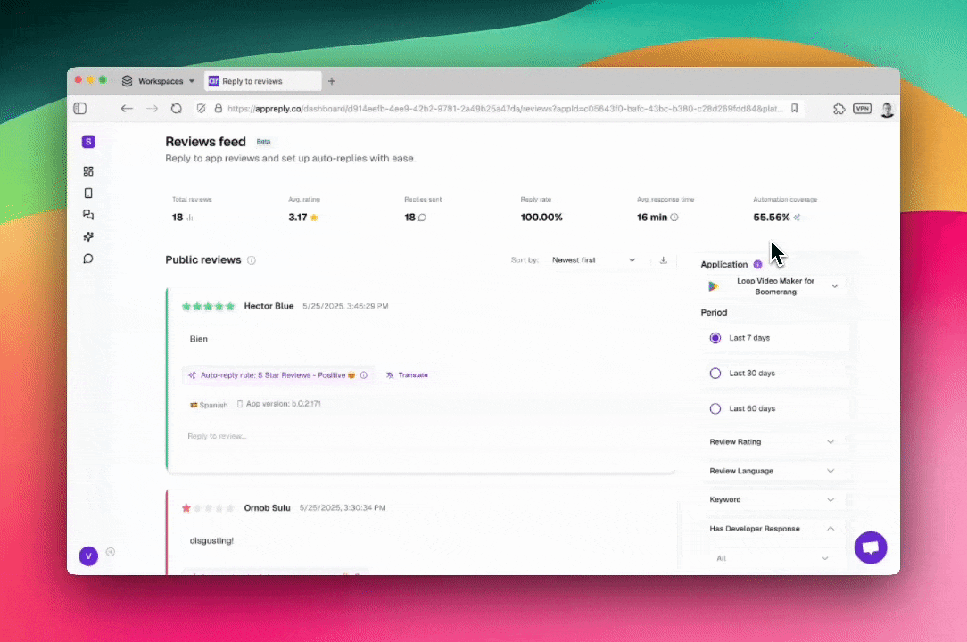Click Translate on Hector Blue's review
This screenshot has width=967, height=642.
(407, 375)
